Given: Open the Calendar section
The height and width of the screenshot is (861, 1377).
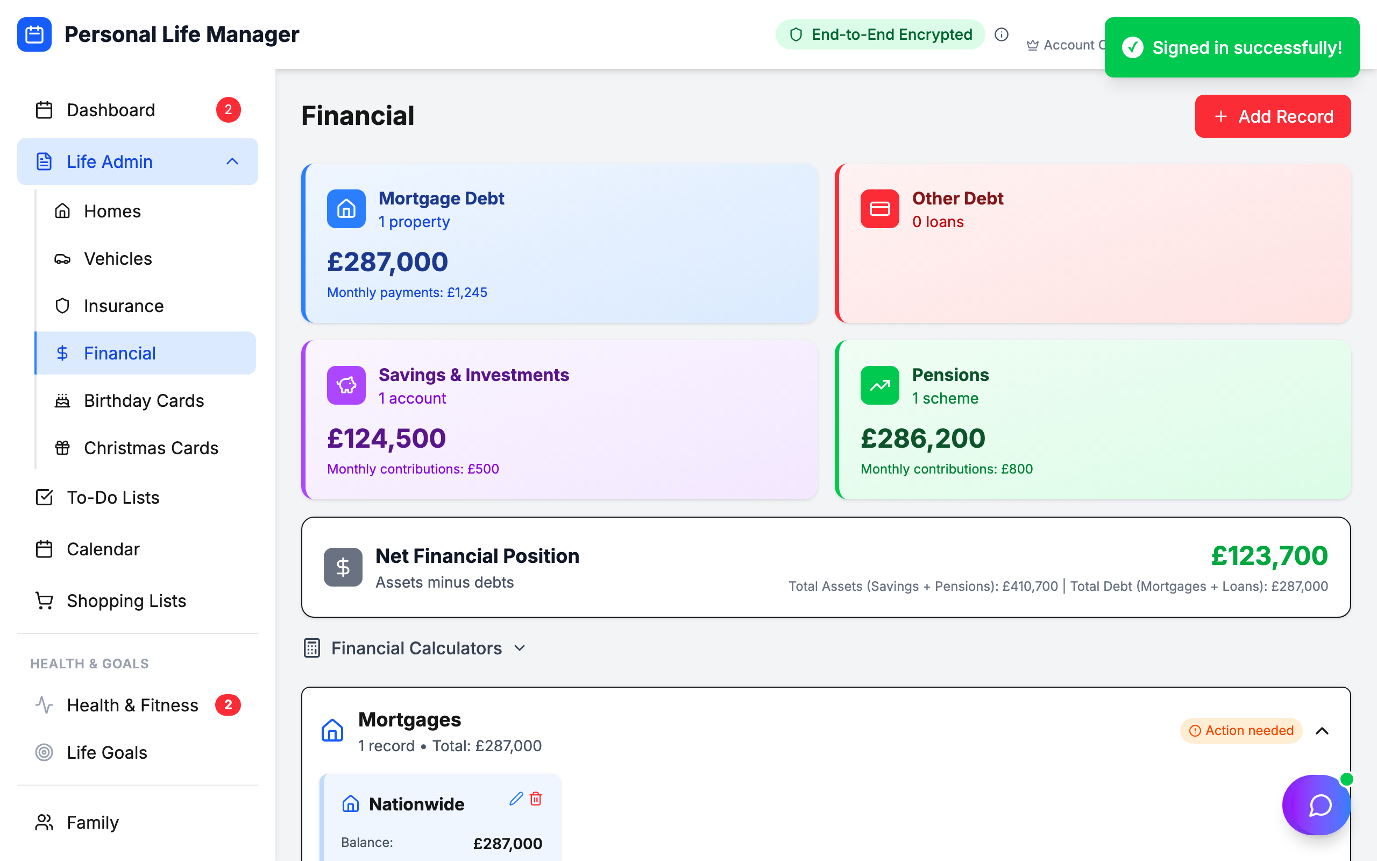Looking at the screenshot, I should (x=103, y=548).
